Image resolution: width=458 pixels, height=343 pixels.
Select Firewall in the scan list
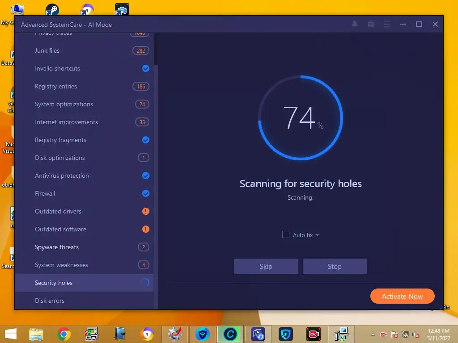tap(84, 193)
